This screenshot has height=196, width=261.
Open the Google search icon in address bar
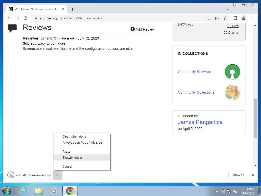coord(209,18)
